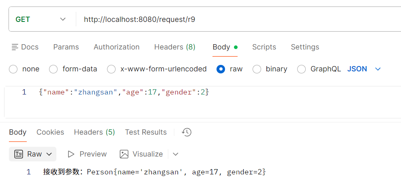This screenshot has height=191, width=401.
Task: Select the none body radio button
Action: click(x=13, y=69)
